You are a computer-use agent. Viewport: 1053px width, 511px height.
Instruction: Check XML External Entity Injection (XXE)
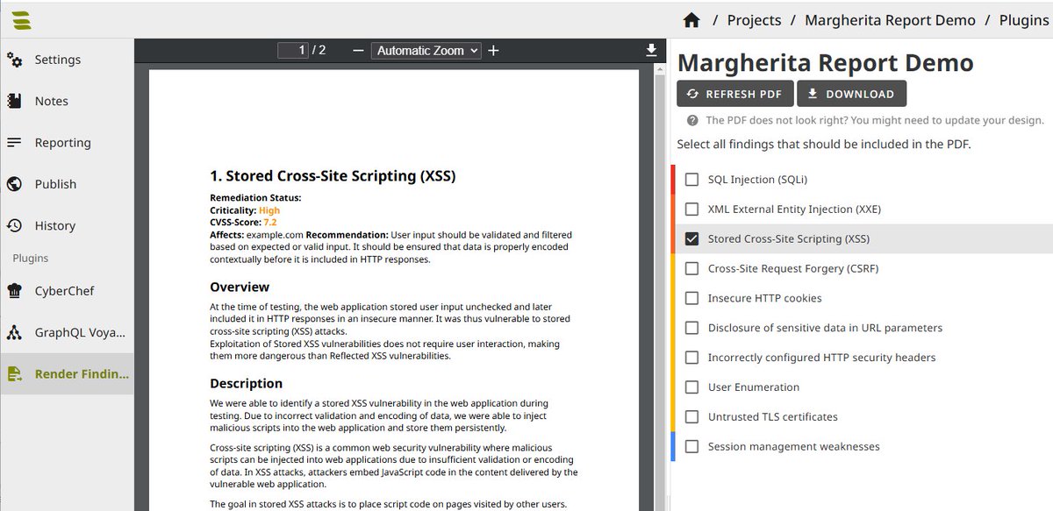tap(691, 209)
